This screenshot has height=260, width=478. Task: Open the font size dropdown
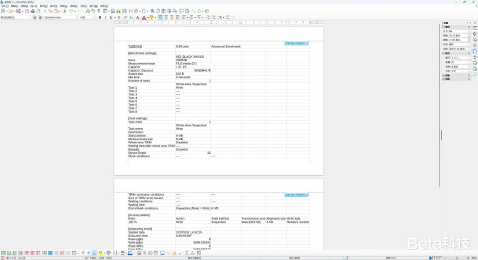pos(94,17)
